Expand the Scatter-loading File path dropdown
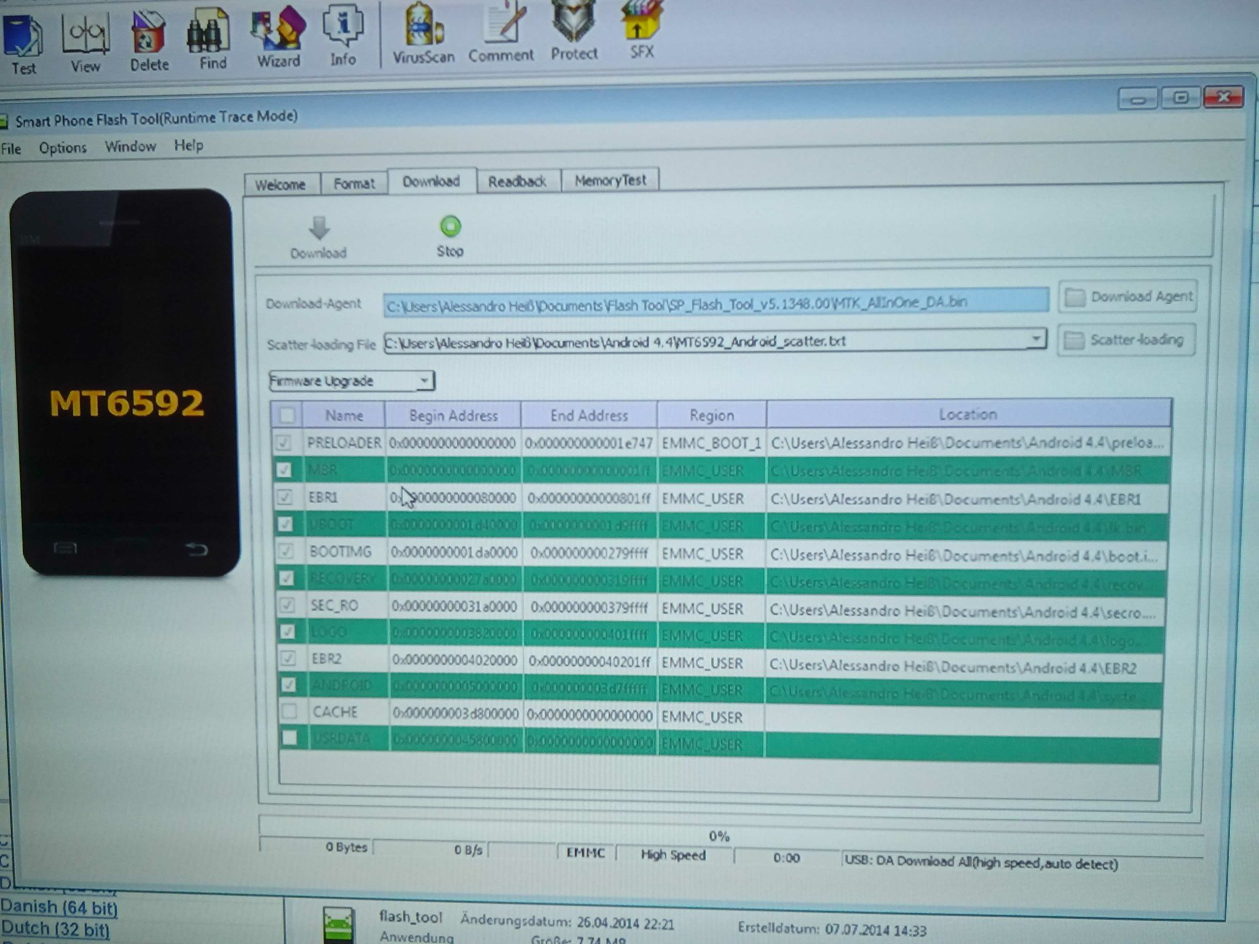The width and height of the screenshot is (1259, 944). coord(1035,339)
